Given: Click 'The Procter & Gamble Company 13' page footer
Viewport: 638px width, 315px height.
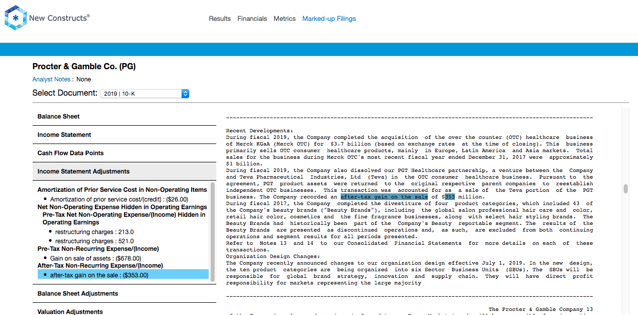Looking at the screenshot, I should pyautogui.click(x=541, y=309).
